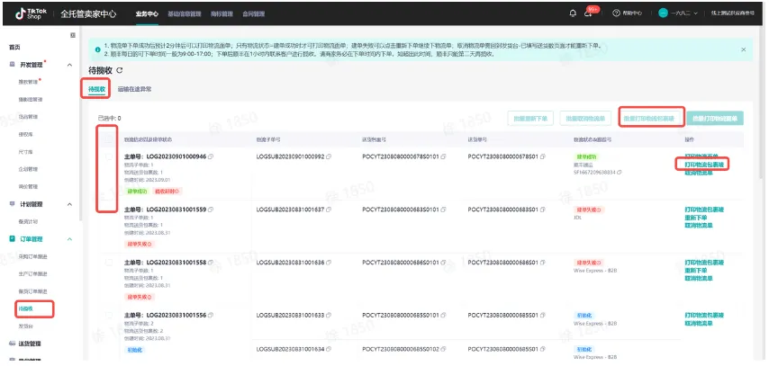
Task: Open the account name dropdown arrow
Action: coord(696,13)
